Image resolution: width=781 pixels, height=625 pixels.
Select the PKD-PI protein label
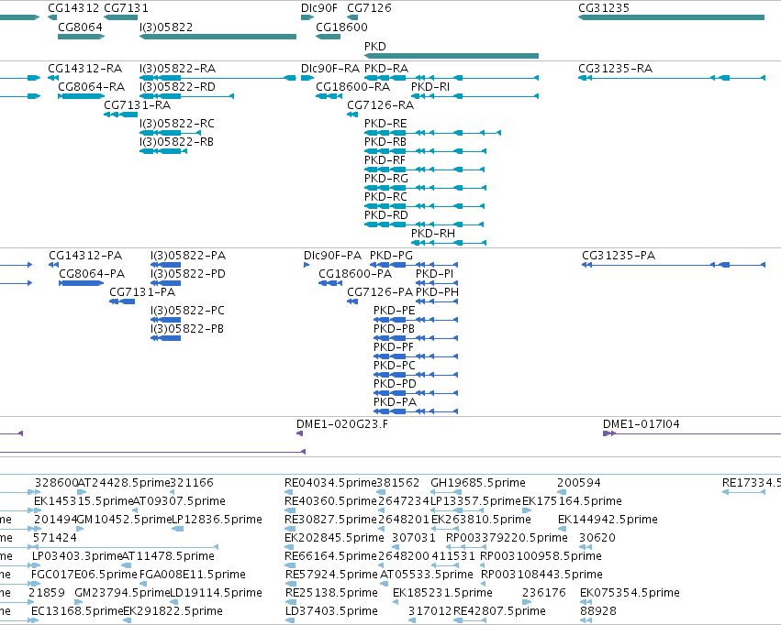[x=434, y=273]
